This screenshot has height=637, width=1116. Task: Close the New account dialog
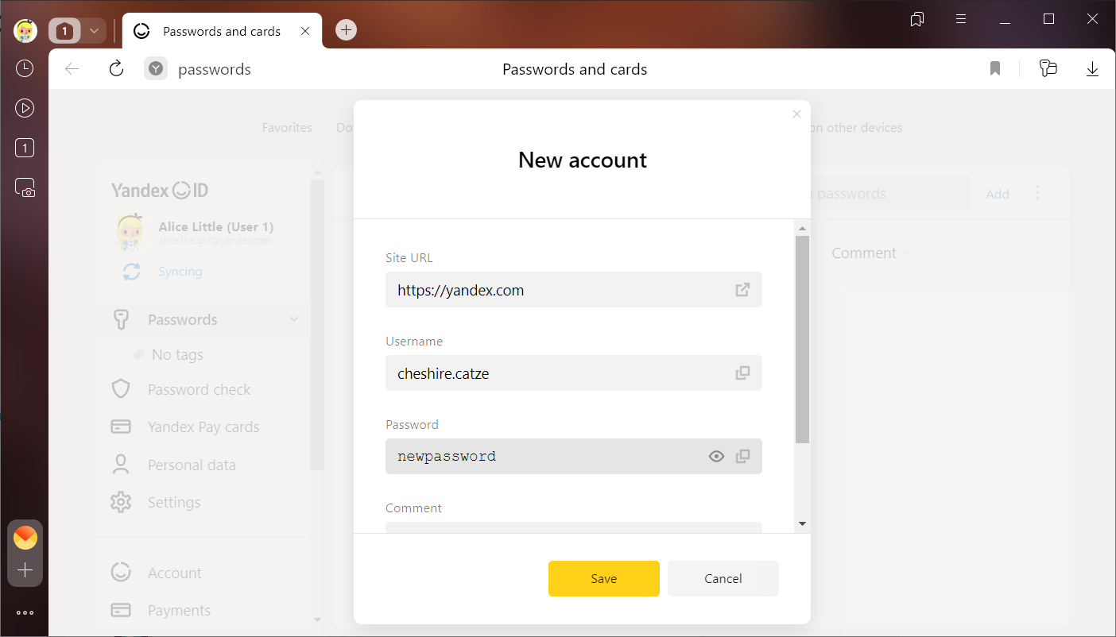pos(796,114)
